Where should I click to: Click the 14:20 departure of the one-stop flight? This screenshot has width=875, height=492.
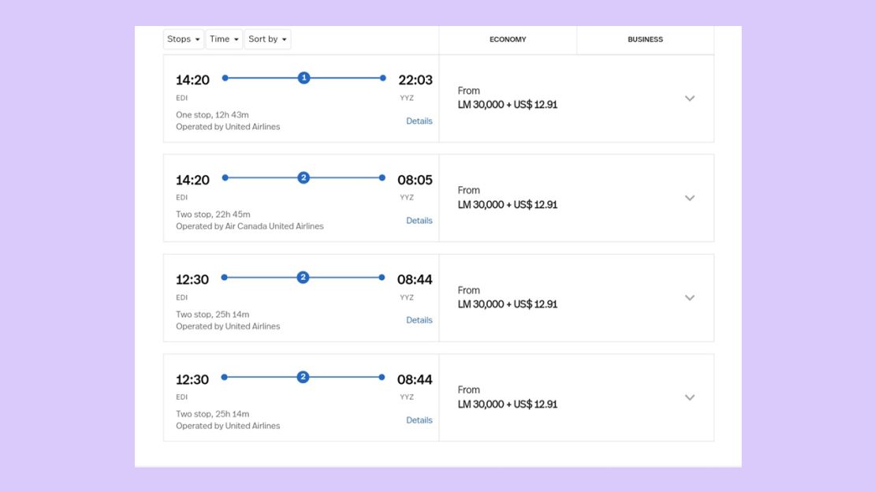192,80
